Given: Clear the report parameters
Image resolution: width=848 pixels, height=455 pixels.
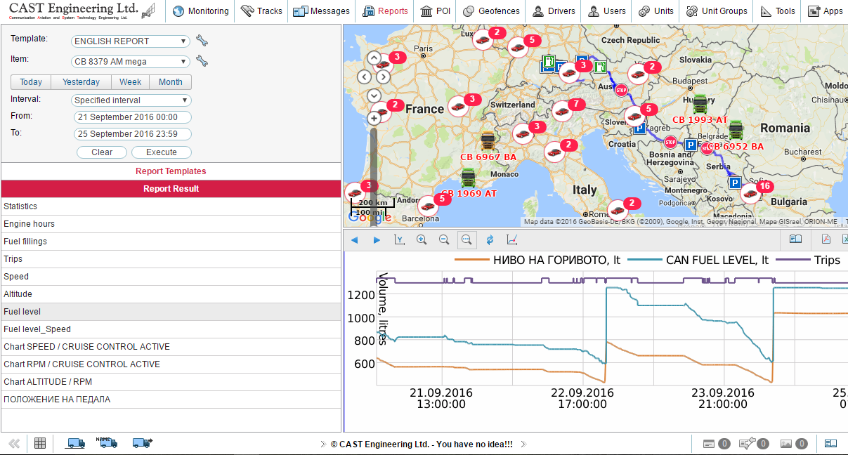Looking at the screenshot, I should (102, 152).
